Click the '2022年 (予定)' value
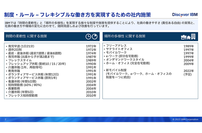The width and height of the screenshot is (202, 133). tap(189, 73)
